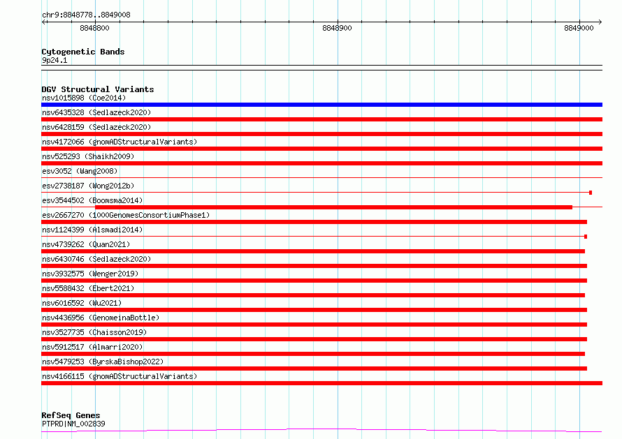Screen dimensions: 622x439
Task: Select the blue nsv1015898 variant bar
Action: [321, 105]
